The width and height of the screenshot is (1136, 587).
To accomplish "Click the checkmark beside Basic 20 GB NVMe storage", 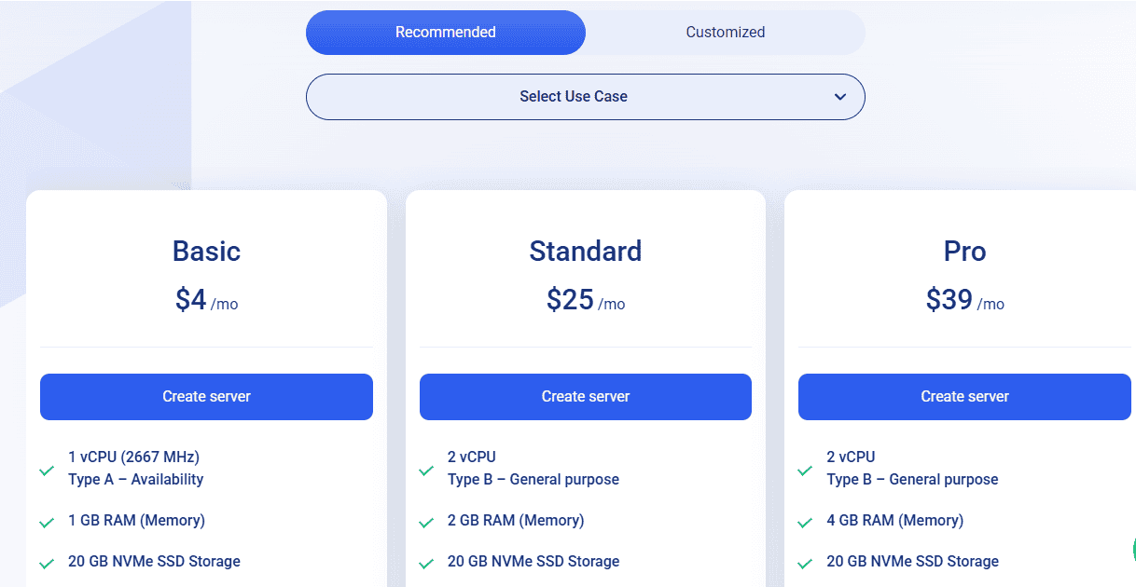I will (47, 564).
